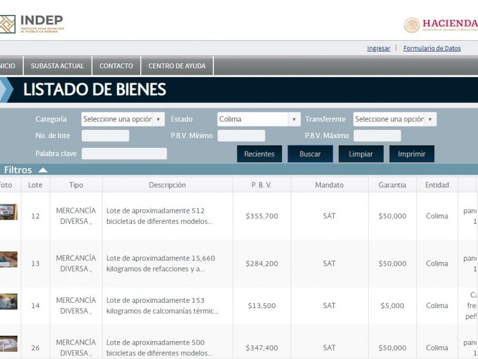Screen dimensions: 478x359
Task: Open photo thumbnail for lot 12
Action: coord(8,212)
